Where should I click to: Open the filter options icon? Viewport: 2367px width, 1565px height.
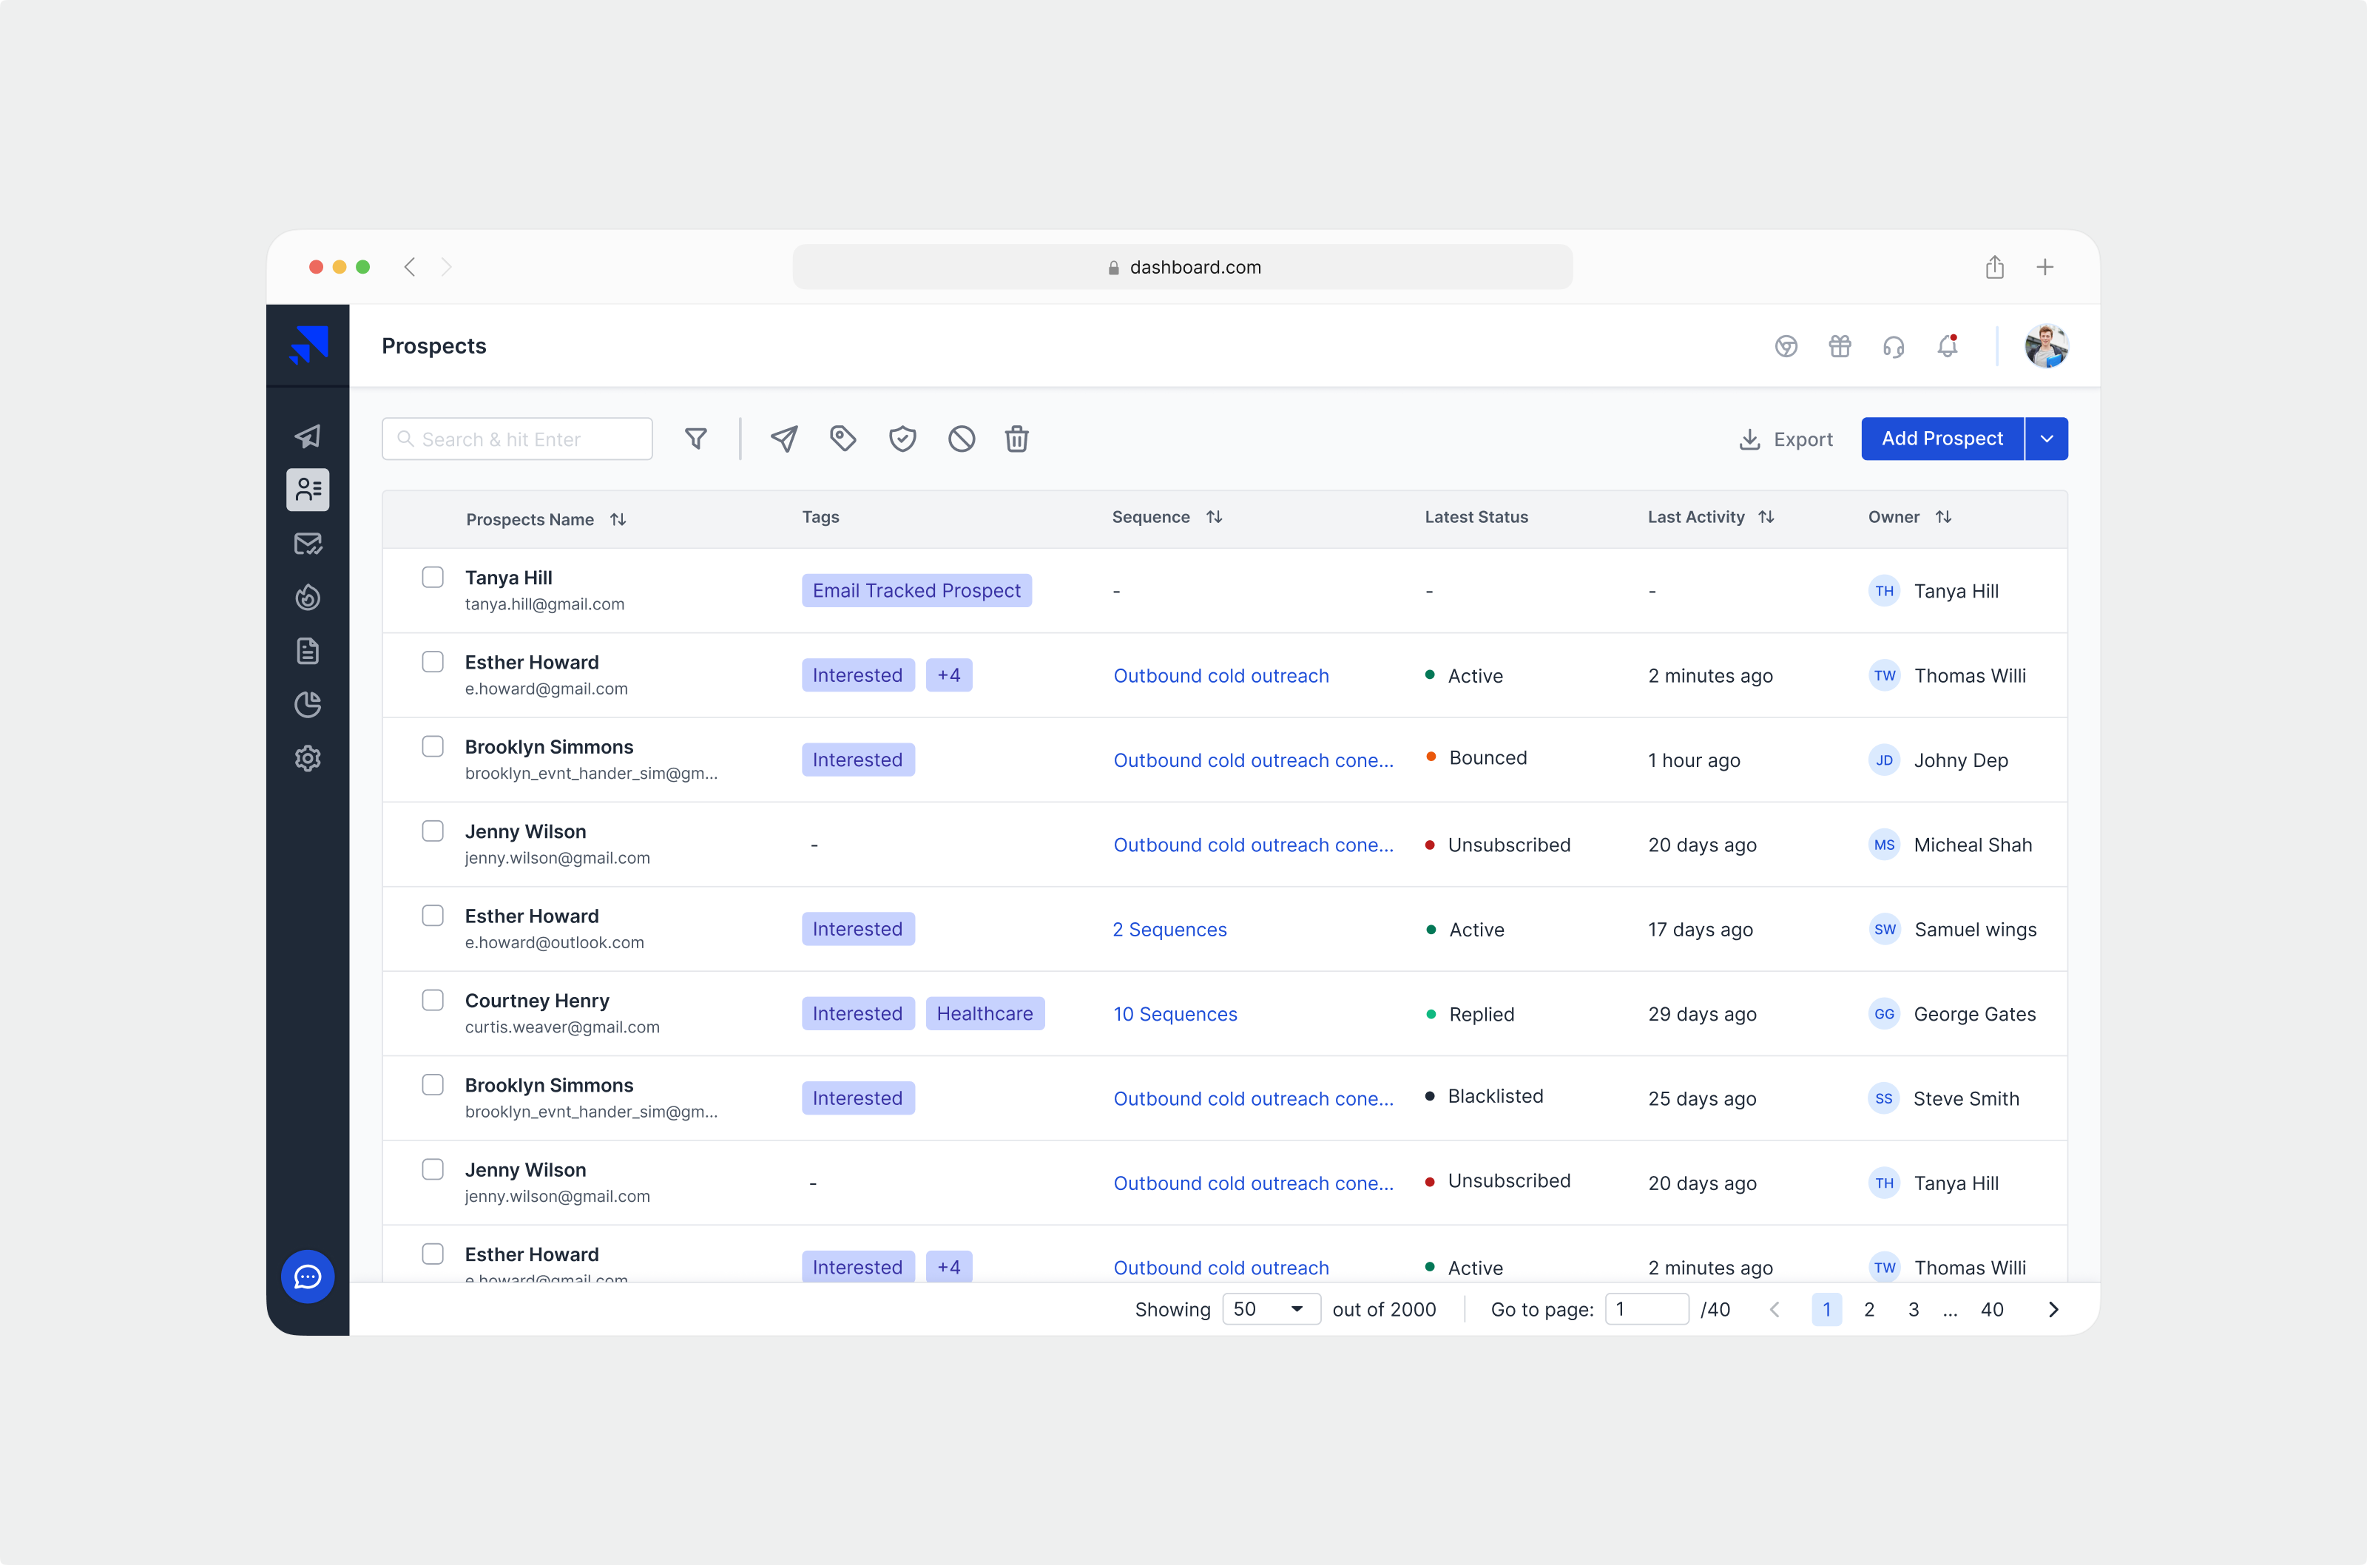(x=695, y=439)
